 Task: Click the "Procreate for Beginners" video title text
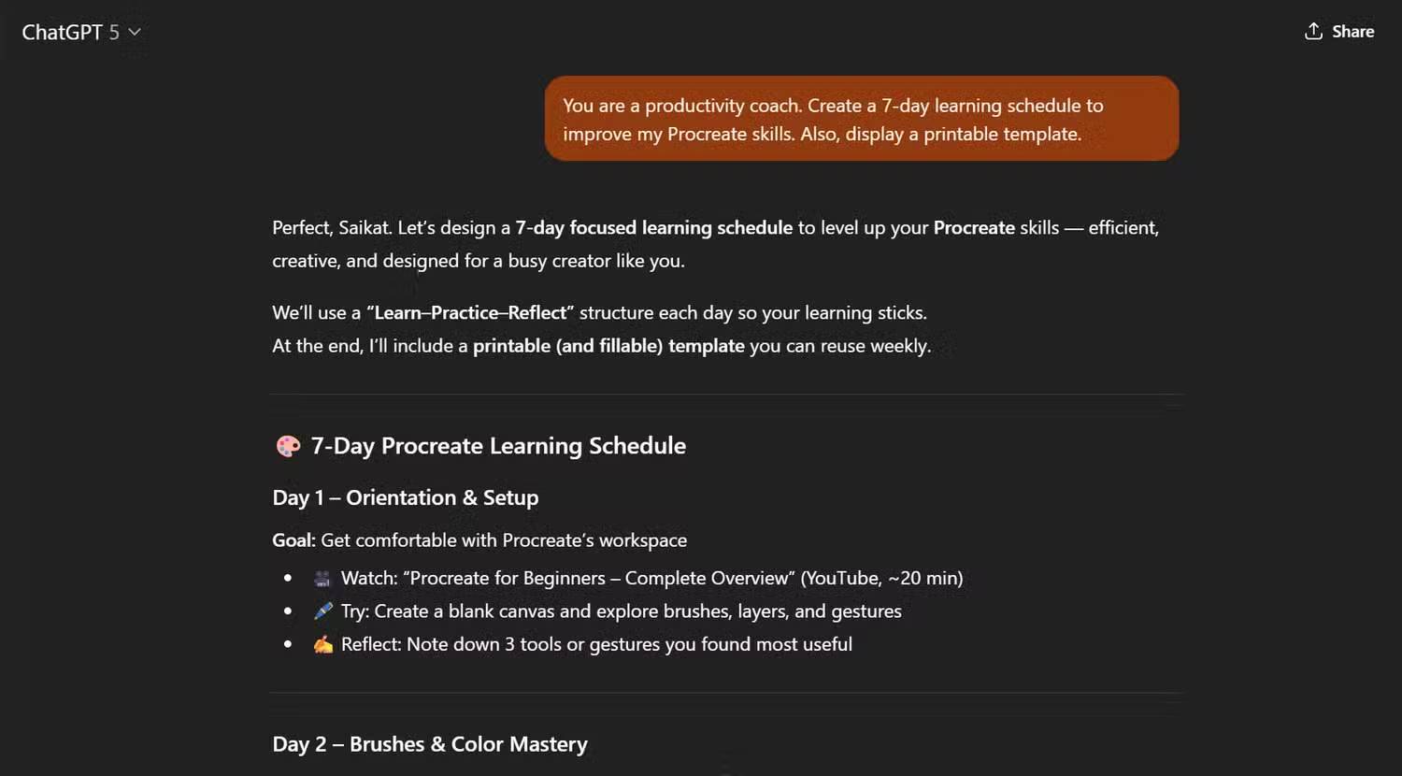click(507, 579)
